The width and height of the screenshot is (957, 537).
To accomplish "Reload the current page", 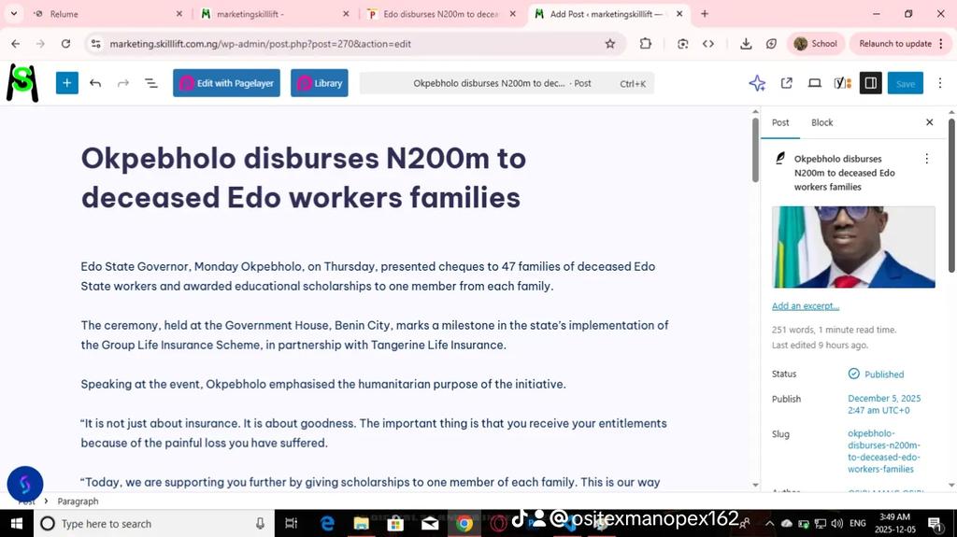I will (x=66, y=43).
